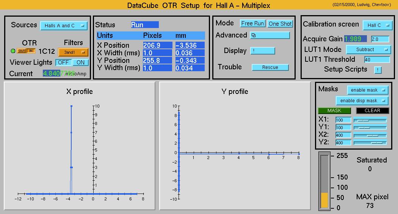Set OTR to OUT position
This screenshot has height=214, width=398.
click(21, 51)
